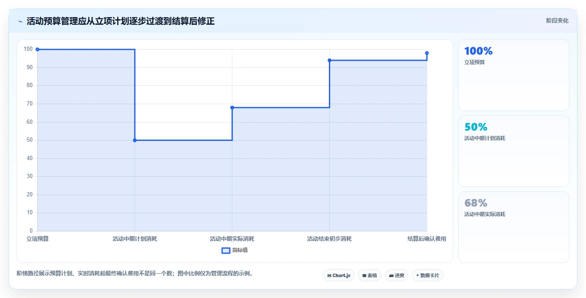Click the icon in the 进度 tag
The image size is (586, 298).
tap(391, 276)
